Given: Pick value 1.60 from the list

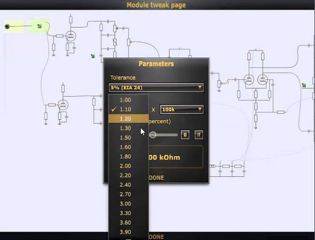Looking at the screenshot, I should [x=128, y=147].
